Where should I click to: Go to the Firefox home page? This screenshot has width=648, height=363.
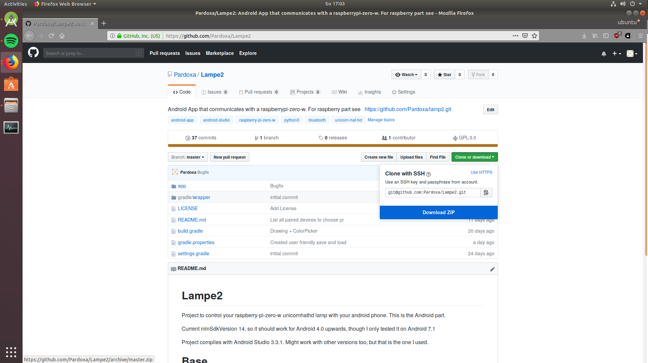point(62,36)
